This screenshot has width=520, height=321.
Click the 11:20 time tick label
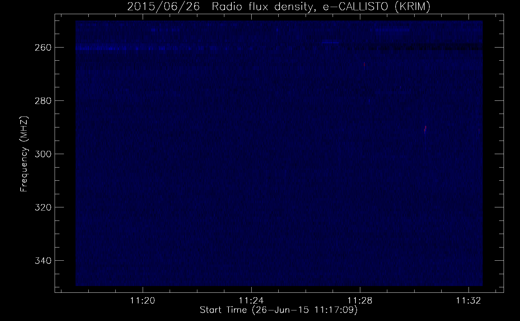pyautogui.click(x=142, y=301)
